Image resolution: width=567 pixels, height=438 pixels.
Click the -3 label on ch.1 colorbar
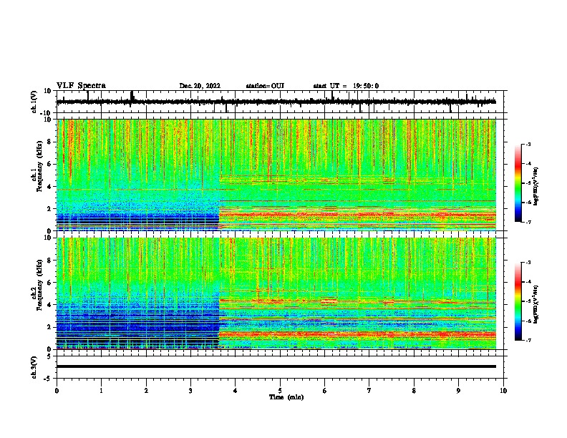tap(528, 144)
